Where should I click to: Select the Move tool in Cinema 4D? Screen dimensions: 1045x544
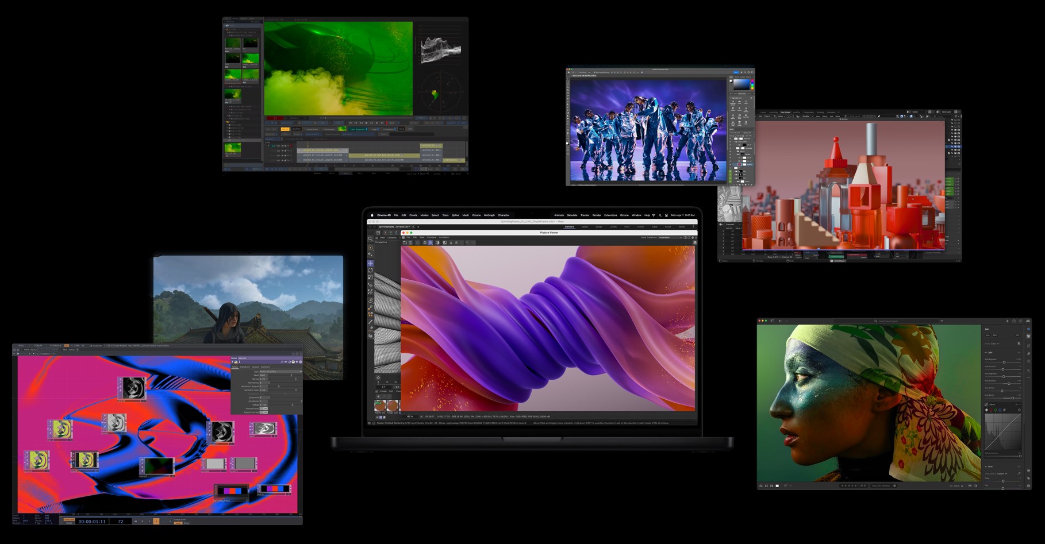coord(370,263)
